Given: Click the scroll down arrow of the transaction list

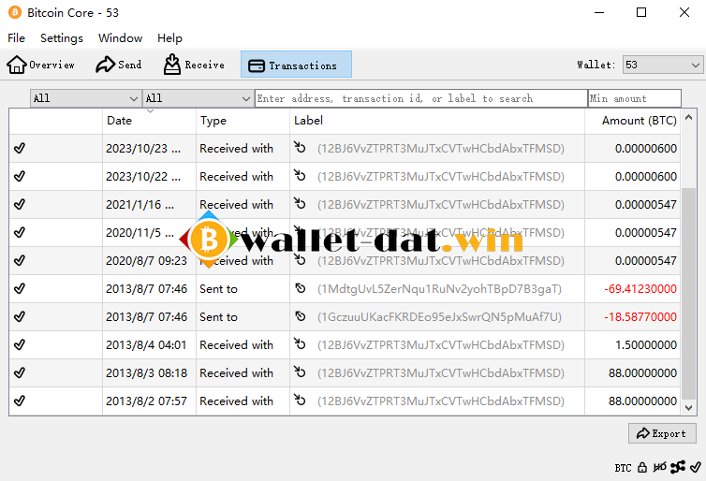Looking at the screenshot, I should 688,408.
